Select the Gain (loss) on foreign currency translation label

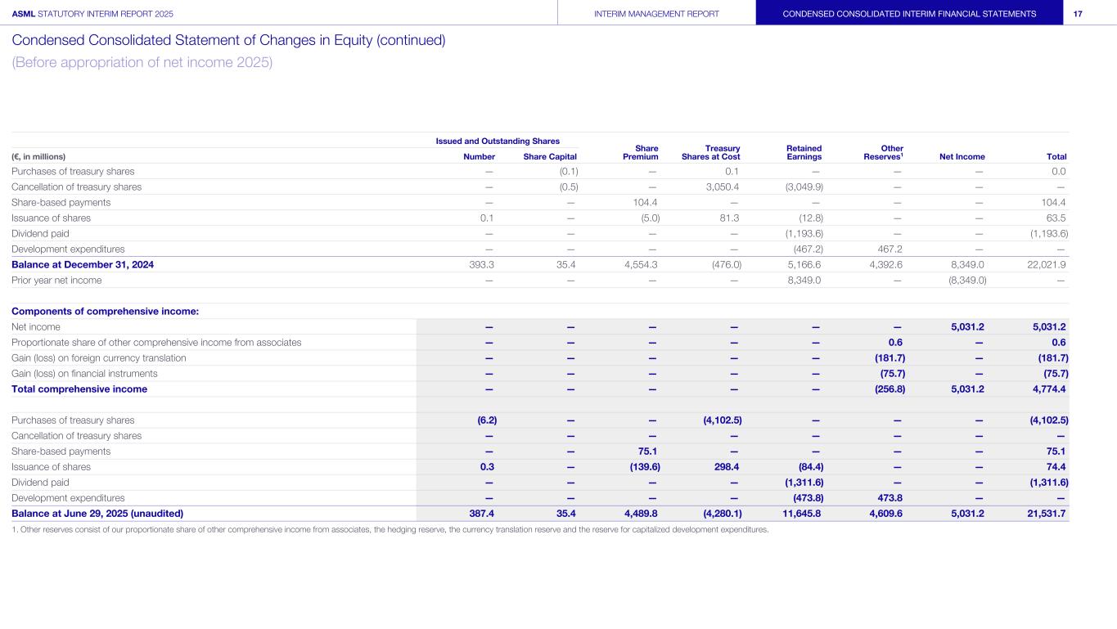pyautogui.click(x=99, y=358)
